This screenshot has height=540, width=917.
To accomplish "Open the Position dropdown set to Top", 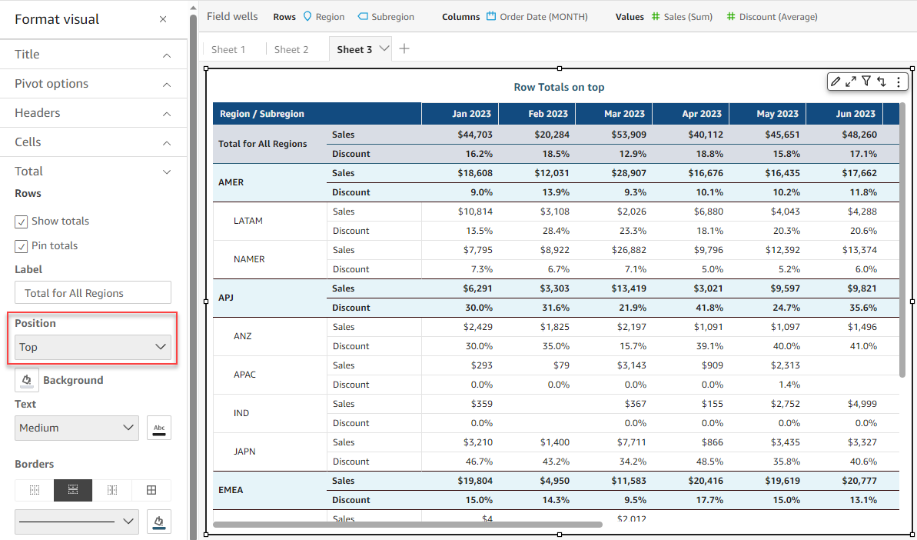I will click(93, 347).
